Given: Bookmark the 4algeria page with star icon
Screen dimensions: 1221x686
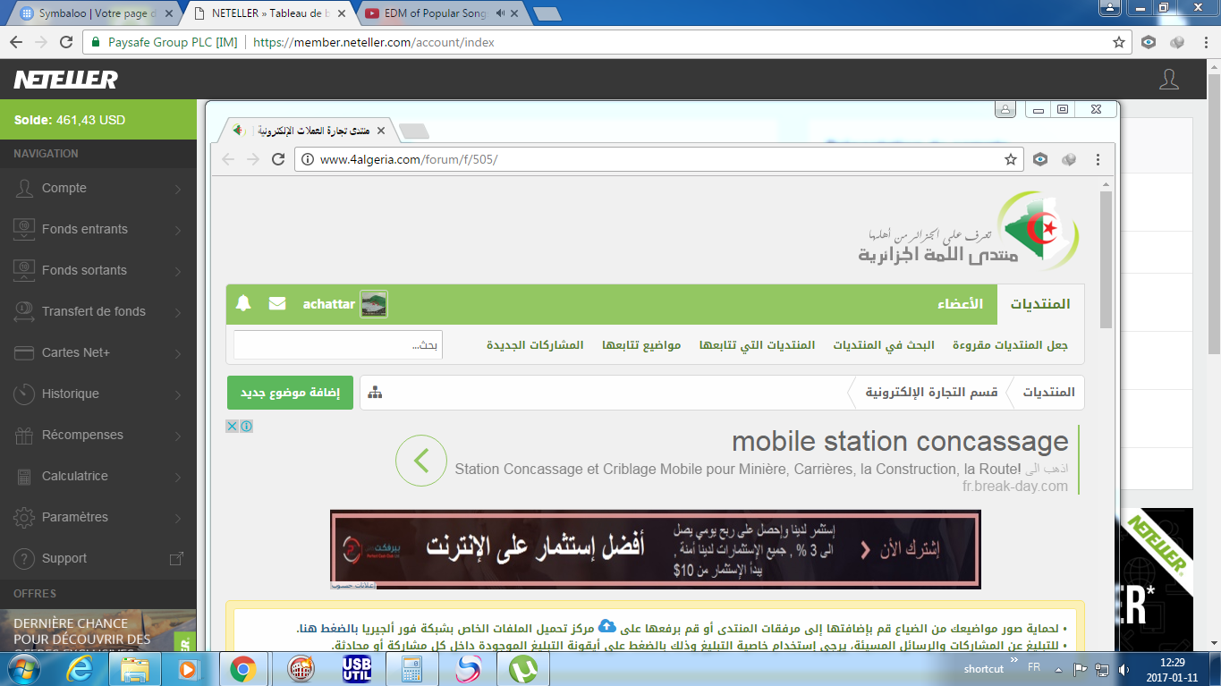Looking at the screenshot, I should tap(1011, 159).
